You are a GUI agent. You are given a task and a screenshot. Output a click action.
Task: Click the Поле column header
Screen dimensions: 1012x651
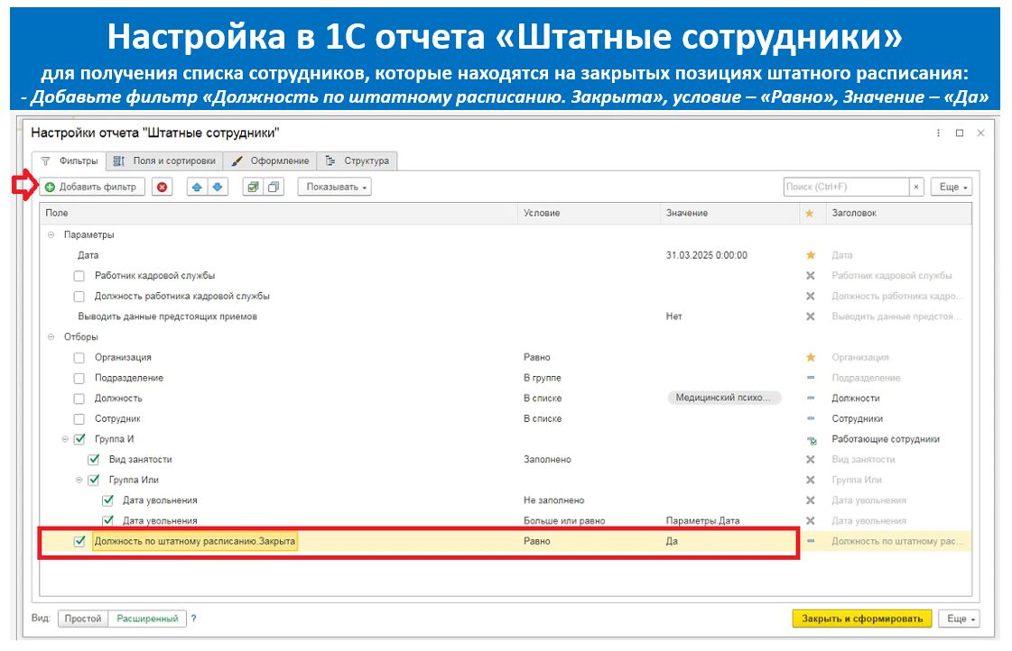point(279,214)
